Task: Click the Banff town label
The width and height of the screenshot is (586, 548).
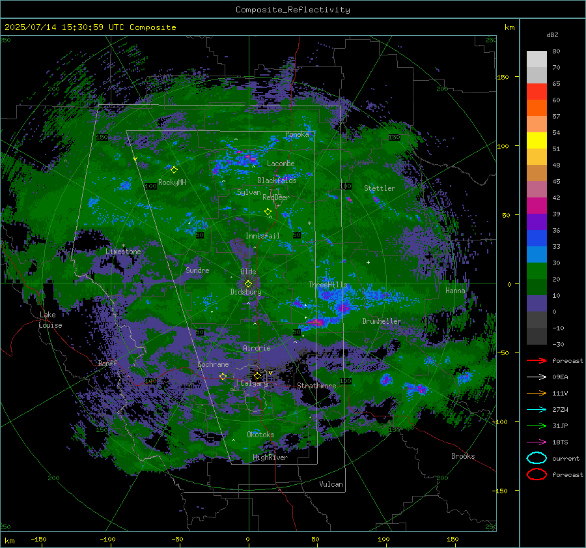Action: pyautogui.click(x=107, y=363)
